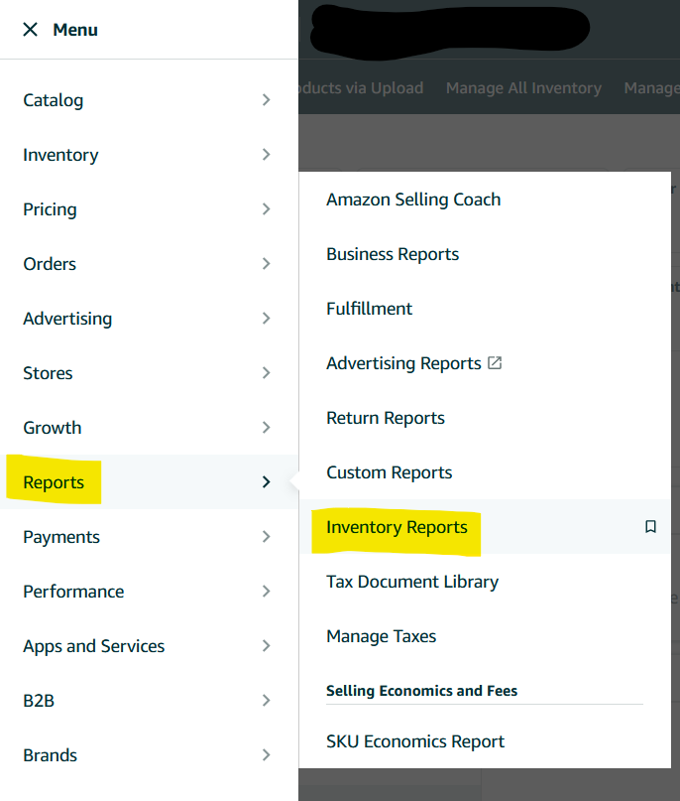The image size is (680, 801).
Task: Expand the Pricing chevron arrow
Action: (266, 209)
